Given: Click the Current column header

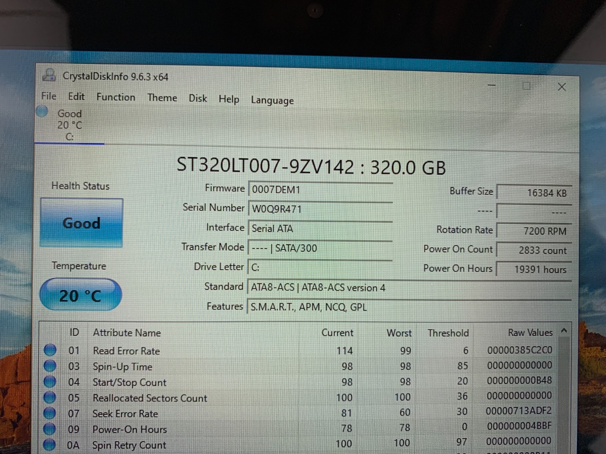Looking at the screenshot, I should pos(337,333).
